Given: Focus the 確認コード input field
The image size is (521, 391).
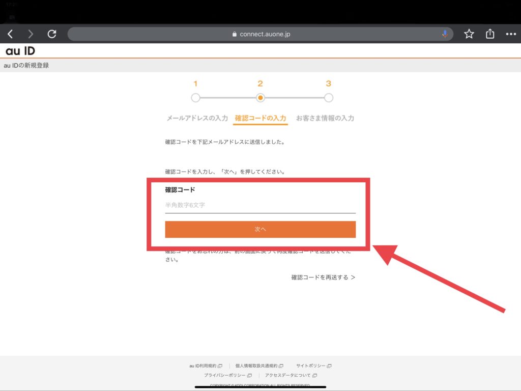Looking at the screenshot, I should (x=260, y=205).
